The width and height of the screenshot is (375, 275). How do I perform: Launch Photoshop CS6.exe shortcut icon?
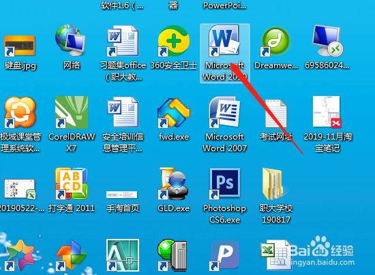(x=224, y=184)
